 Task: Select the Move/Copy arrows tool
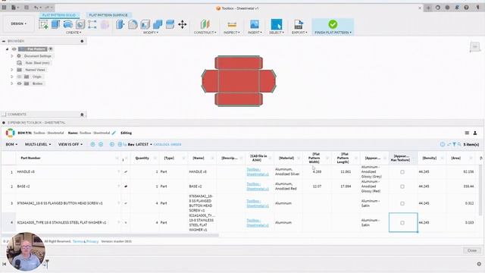tap(183, 24)
